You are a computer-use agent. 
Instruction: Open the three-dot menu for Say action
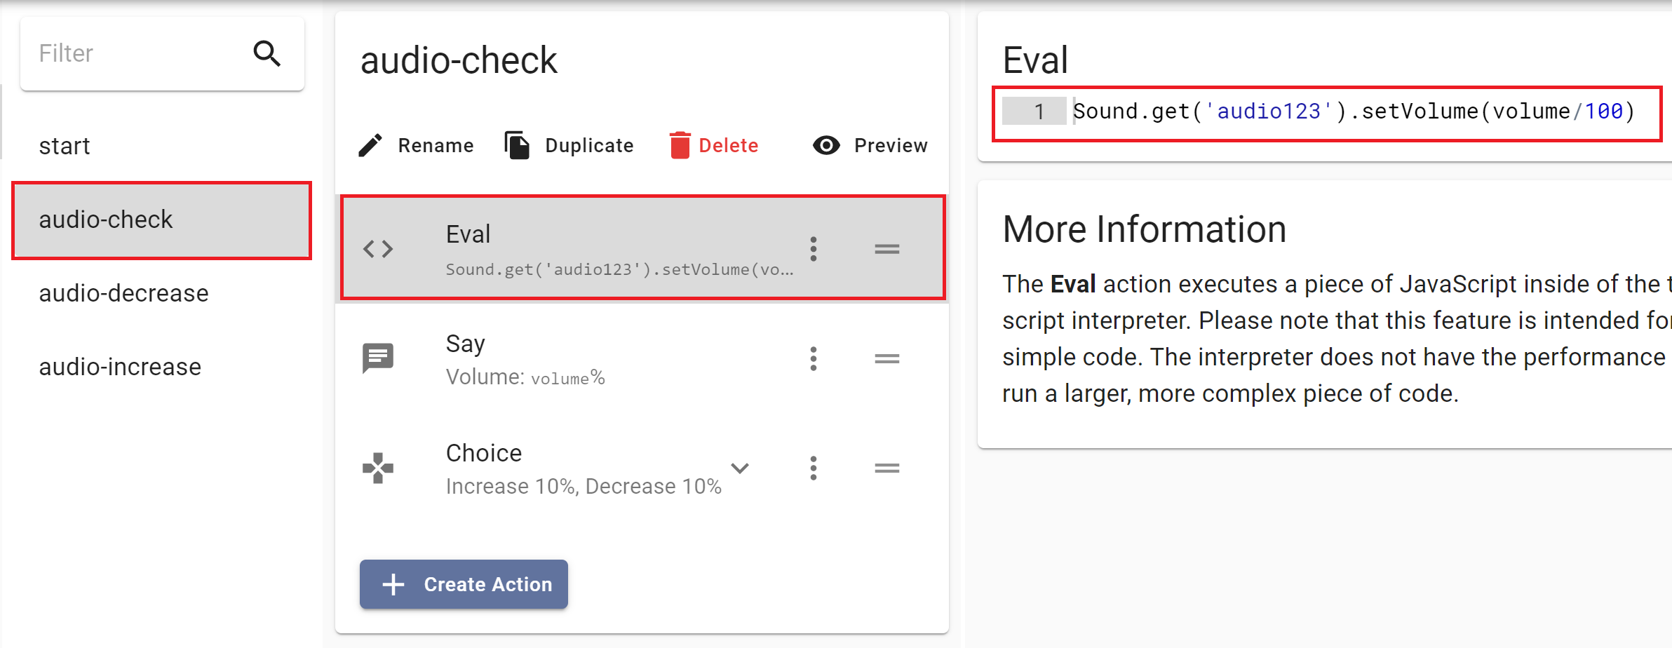pos(814,358)
